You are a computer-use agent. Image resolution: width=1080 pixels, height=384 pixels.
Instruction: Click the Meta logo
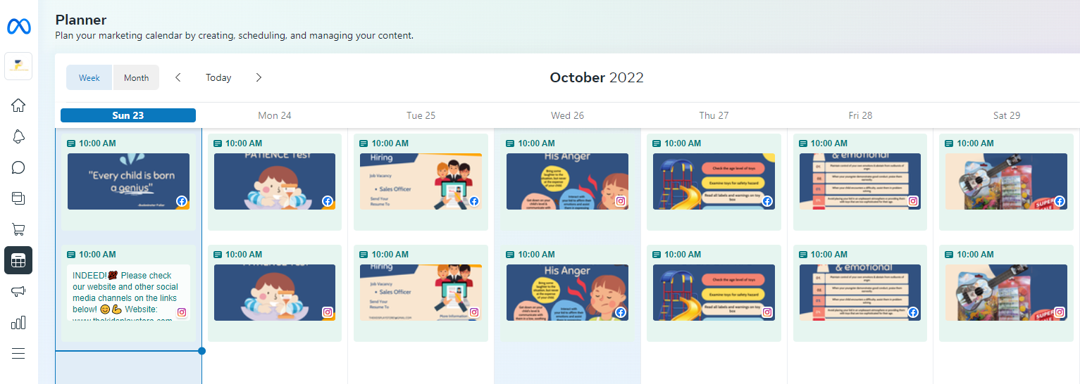point(18,27)
